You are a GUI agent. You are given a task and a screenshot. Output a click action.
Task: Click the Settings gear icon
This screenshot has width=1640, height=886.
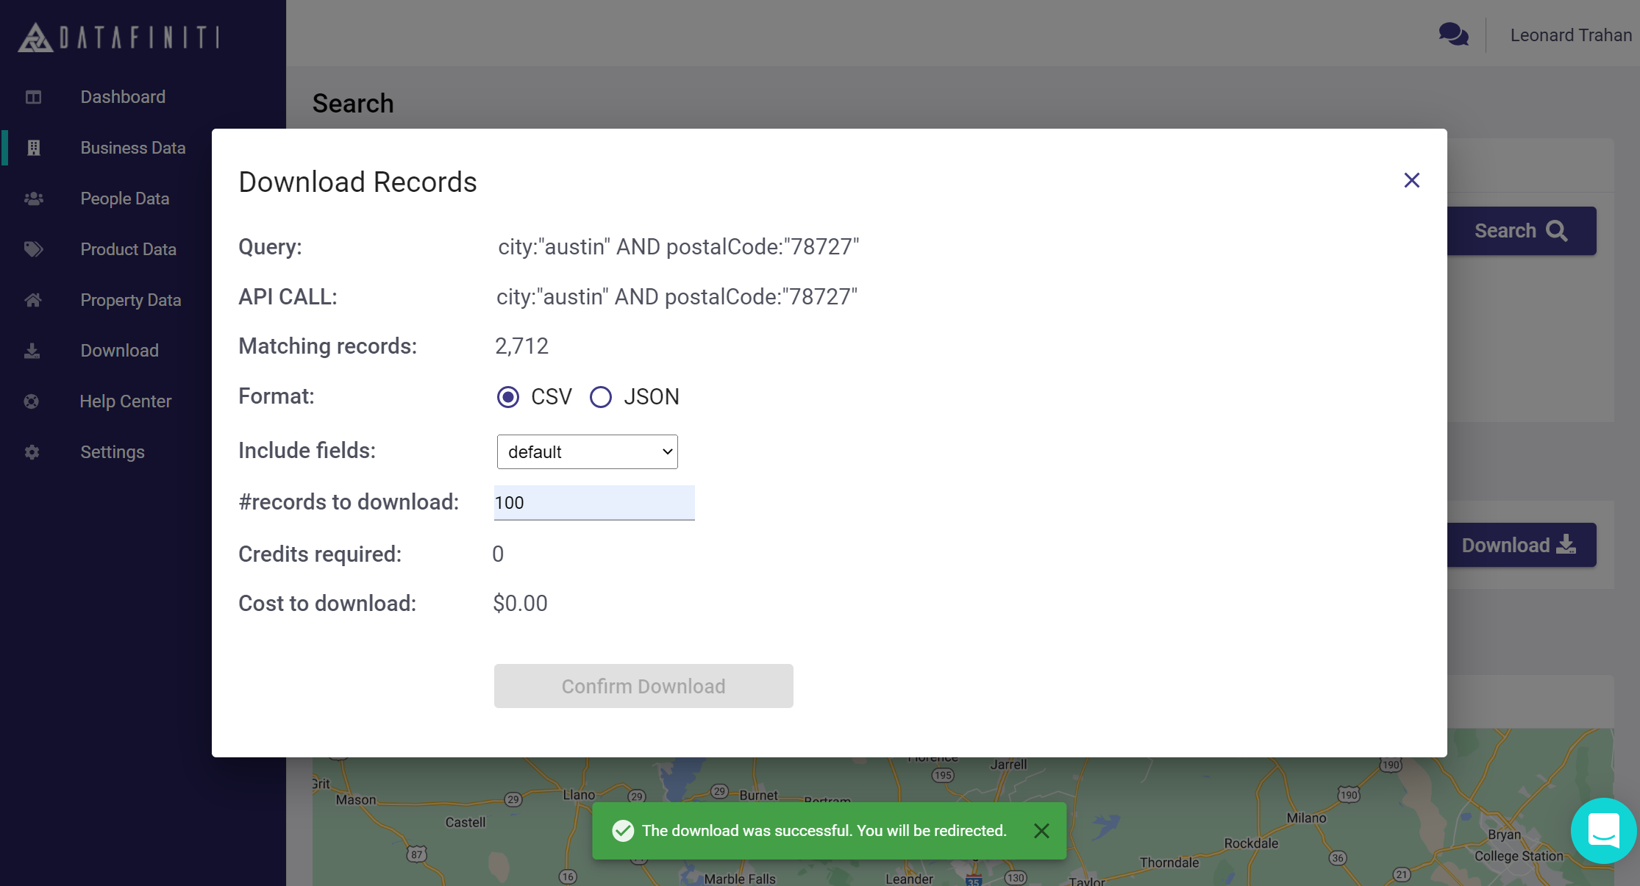pyautogui.click(x=32, y=452)
